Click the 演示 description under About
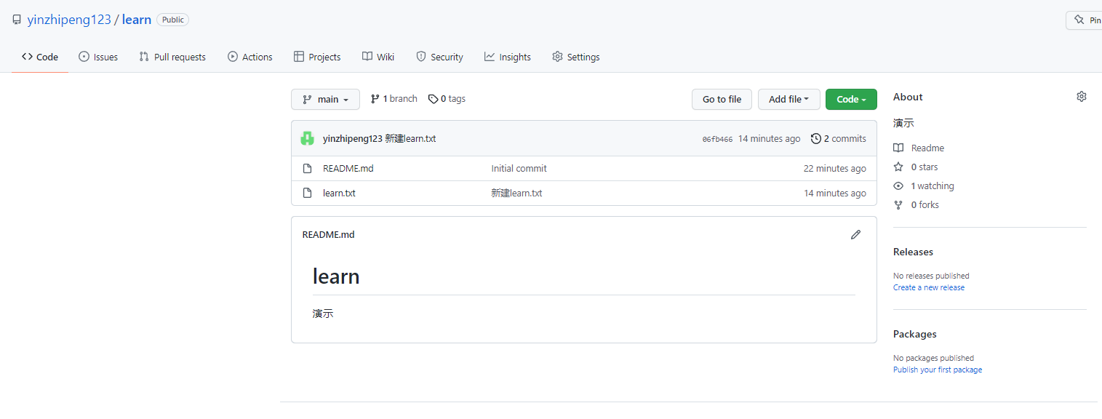The width and height of the screenshot is (1102, 419). tap(903, 123)
